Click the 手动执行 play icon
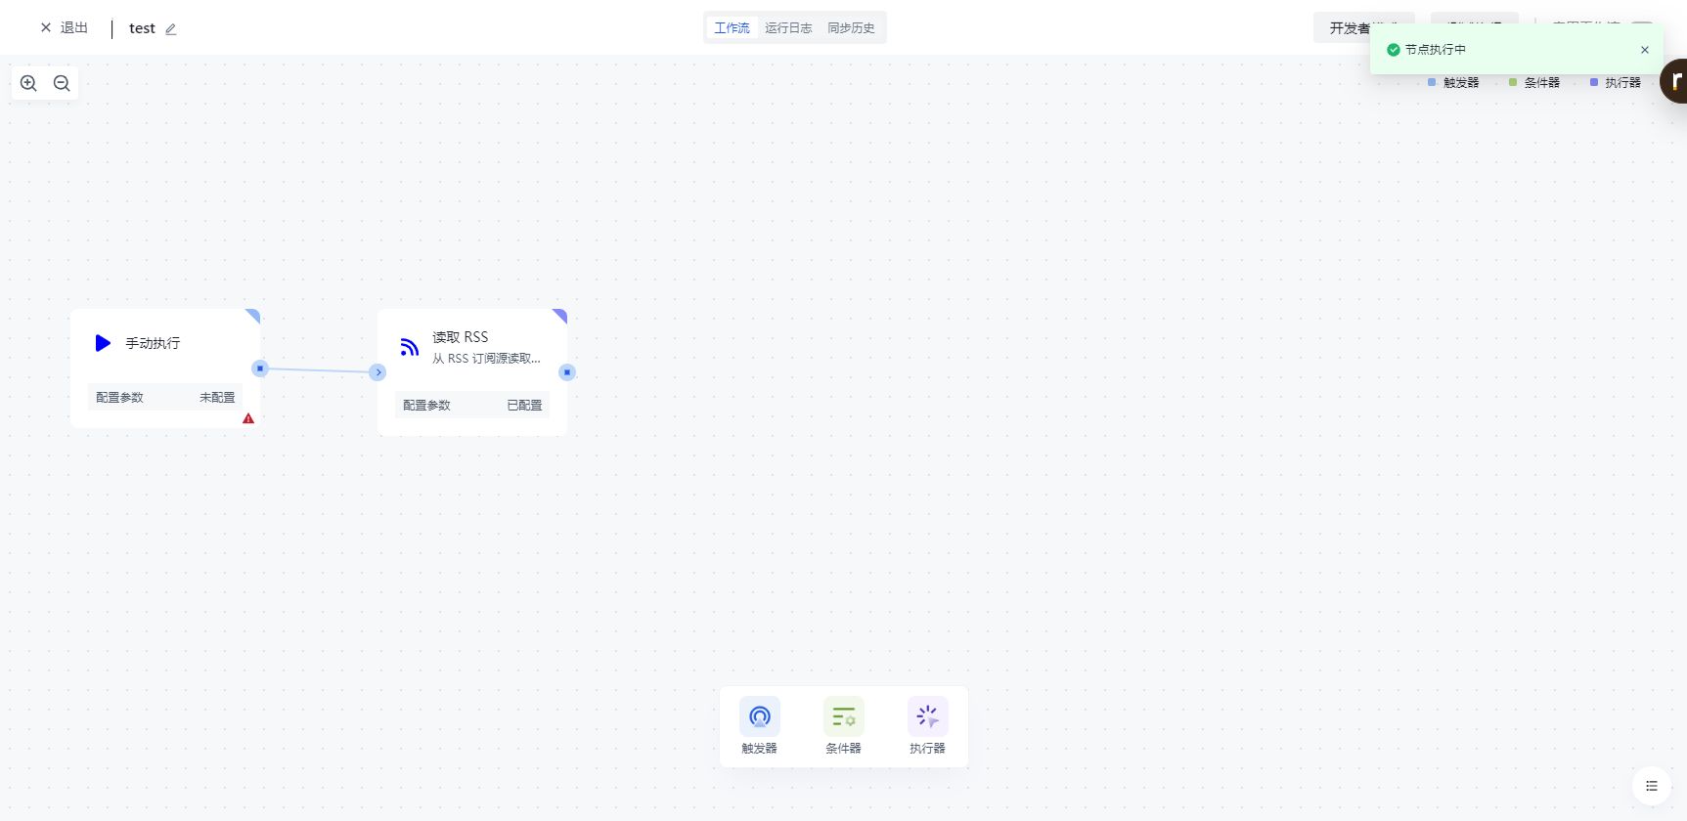 pyautogui.click(x=103, y=343)
